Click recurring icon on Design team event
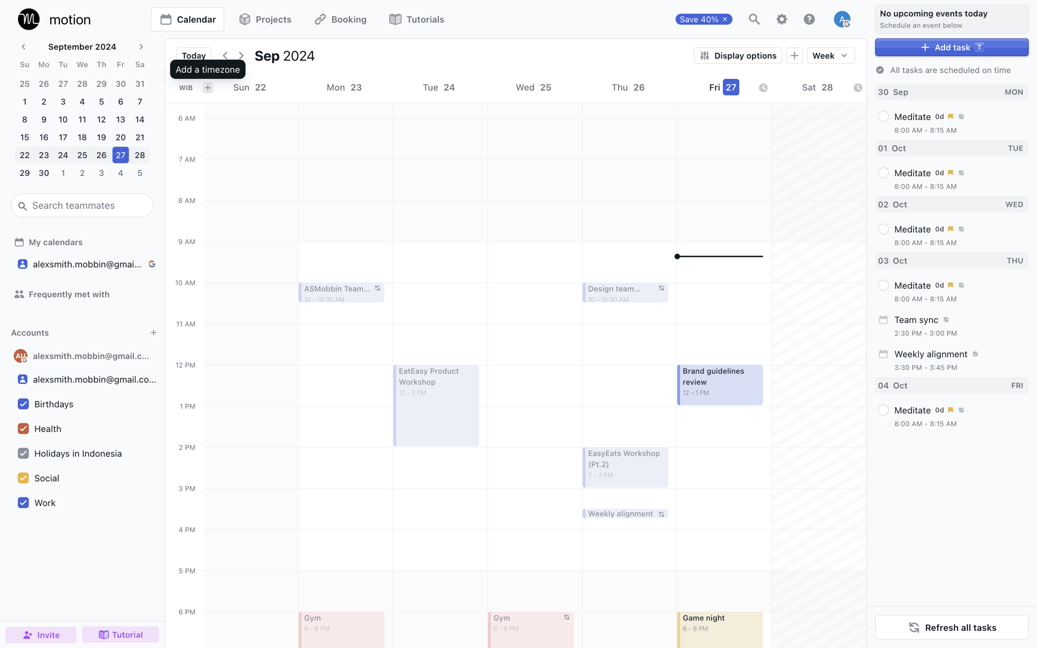The width and height of the screenshot is (1037, 648). [661, 288]
